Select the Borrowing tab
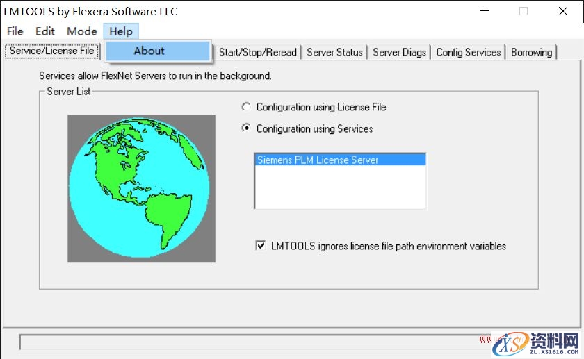The width and height of the screenshot is (584, 359). [531, 52]
